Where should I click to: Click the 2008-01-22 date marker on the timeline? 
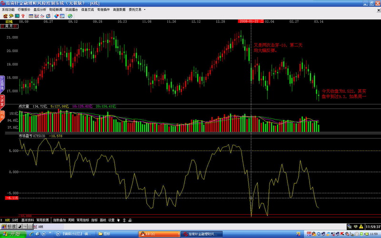(249, 21)
